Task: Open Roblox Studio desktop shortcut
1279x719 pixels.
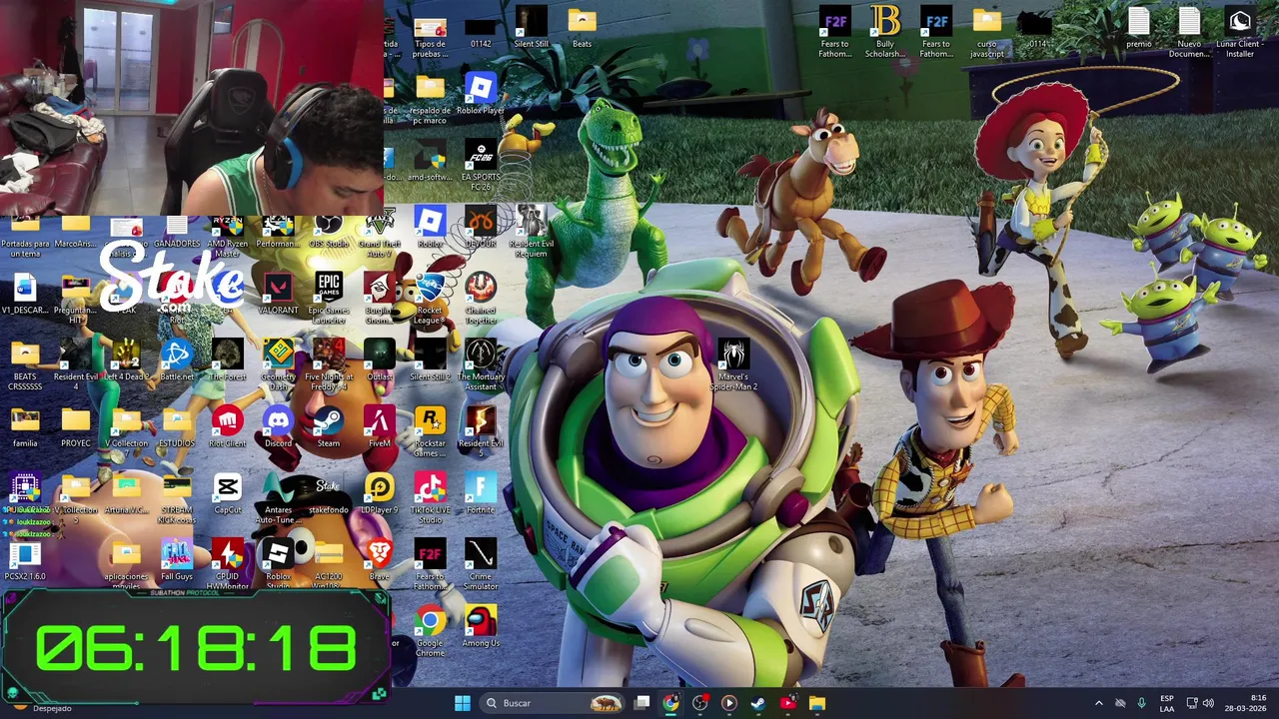Action: click(x=278, y=564)
